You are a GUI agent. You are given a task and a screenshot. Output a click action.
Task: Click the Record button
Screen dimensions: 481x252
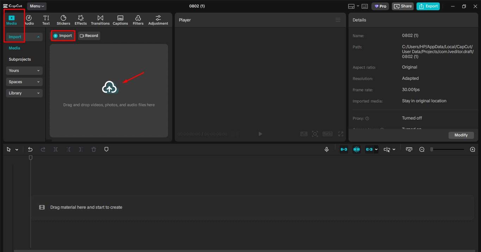pyautogui.click(x=89, y=36)
